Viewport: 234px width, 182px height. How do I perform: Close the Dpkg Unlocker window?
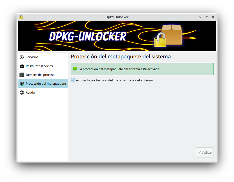tap(213, 17)
